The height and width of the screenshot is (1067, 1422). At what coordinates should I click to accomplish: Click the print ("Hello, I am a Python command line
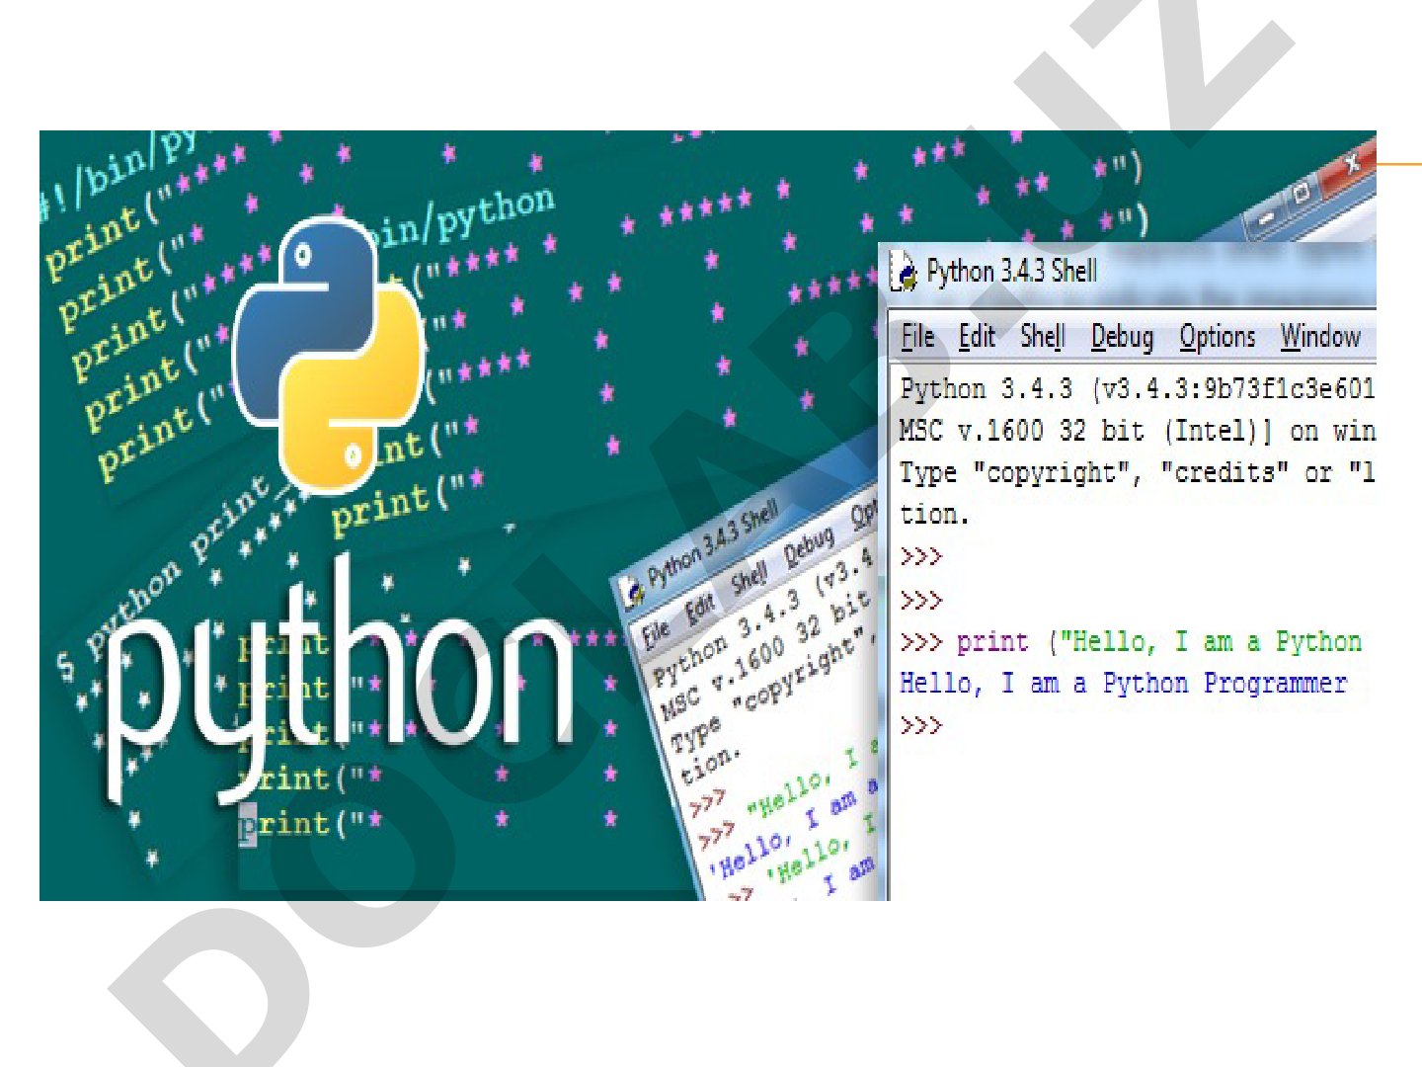1131,642
